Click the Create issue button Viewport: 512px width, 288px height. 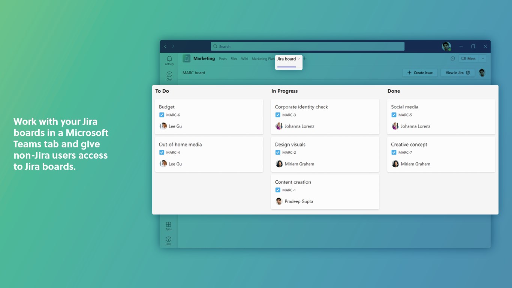(420, 73)
